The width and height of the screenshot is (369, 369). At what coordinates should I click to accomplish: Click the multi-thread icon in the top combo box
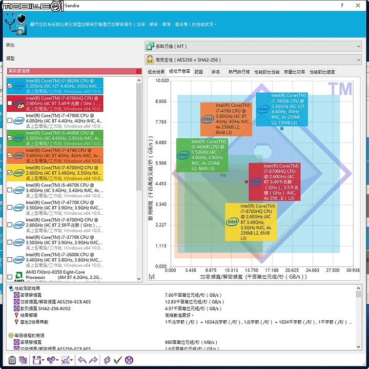coord(150,46)
